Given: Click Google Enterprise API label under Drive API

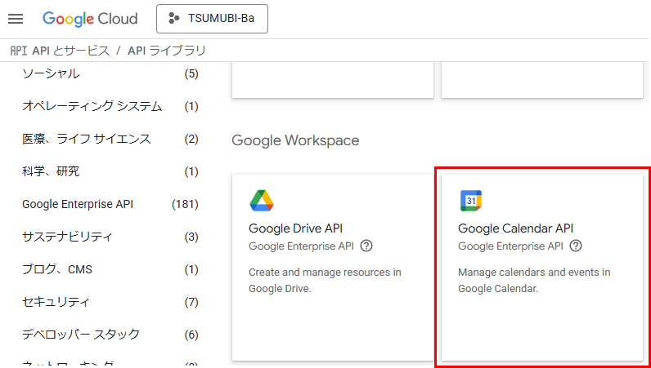Looking at the screenshot, I should [301, 246].
